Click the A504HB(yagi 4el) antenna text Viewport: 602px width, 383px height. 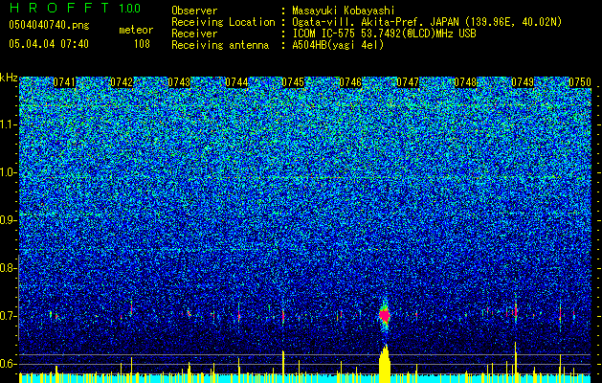(338, 45)
